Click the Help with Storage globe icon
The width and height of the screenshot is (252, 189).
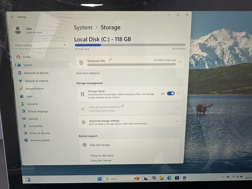coord(84,145)
